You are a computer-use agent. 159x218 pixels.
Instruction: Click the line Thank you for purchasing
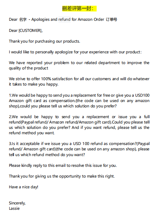[x=45, y=41]
